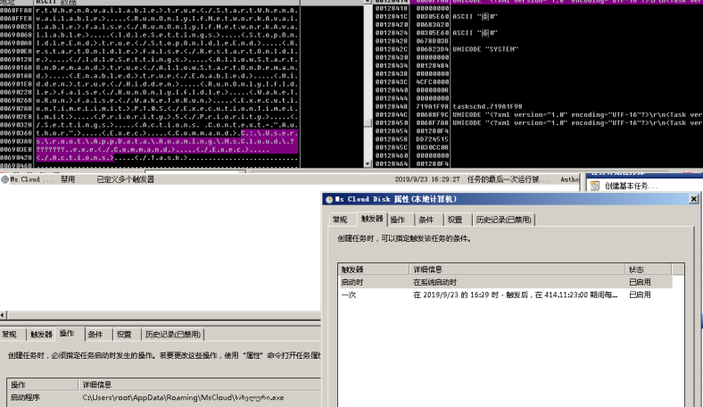Select the 常规 tab in the lower task pane
703x407 pixels.
(10, 335)
